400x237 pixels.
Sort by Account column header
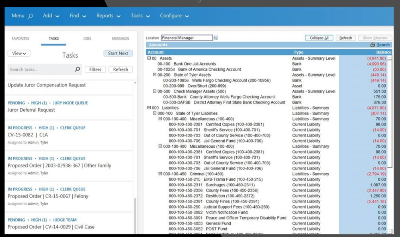point(156,52)
